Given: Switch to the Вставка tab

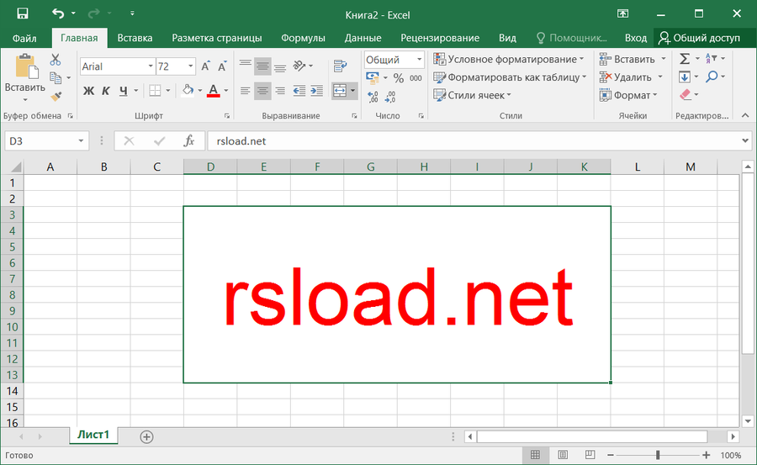Looking at the screenshot, I should click(x=135, y=38).
